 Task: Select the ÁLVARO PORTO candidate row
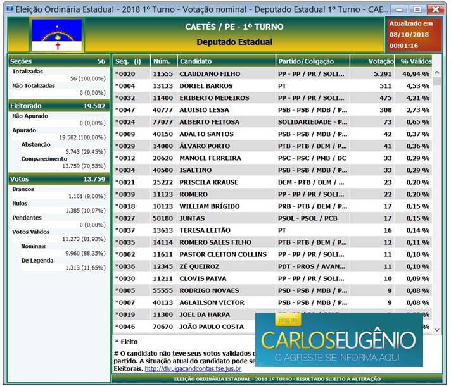point(272,146)
